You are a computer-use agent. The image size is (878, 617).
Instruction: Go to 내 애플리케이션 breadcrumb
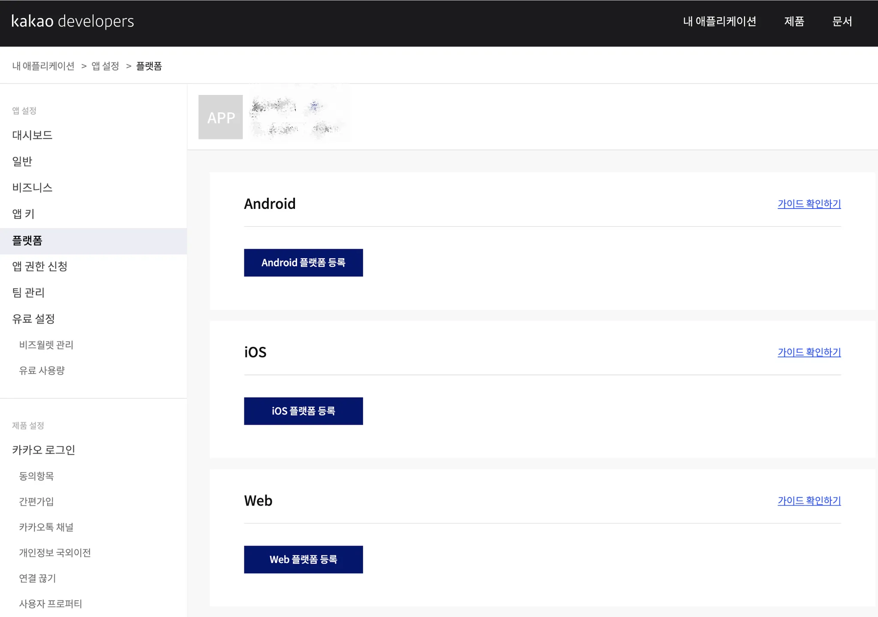[x=43, y=66]
